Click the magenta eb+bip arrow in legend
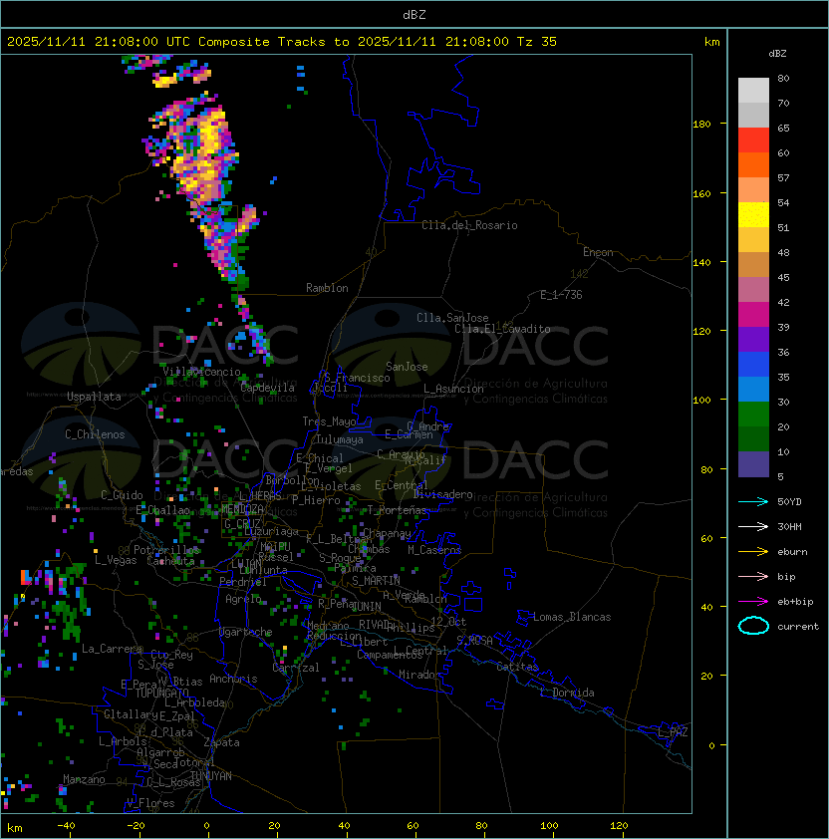The image size is (829, 839). [753, 602]
